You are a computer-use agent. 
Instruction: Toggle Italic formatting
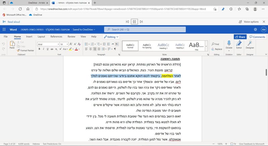[x=44, y=49]
